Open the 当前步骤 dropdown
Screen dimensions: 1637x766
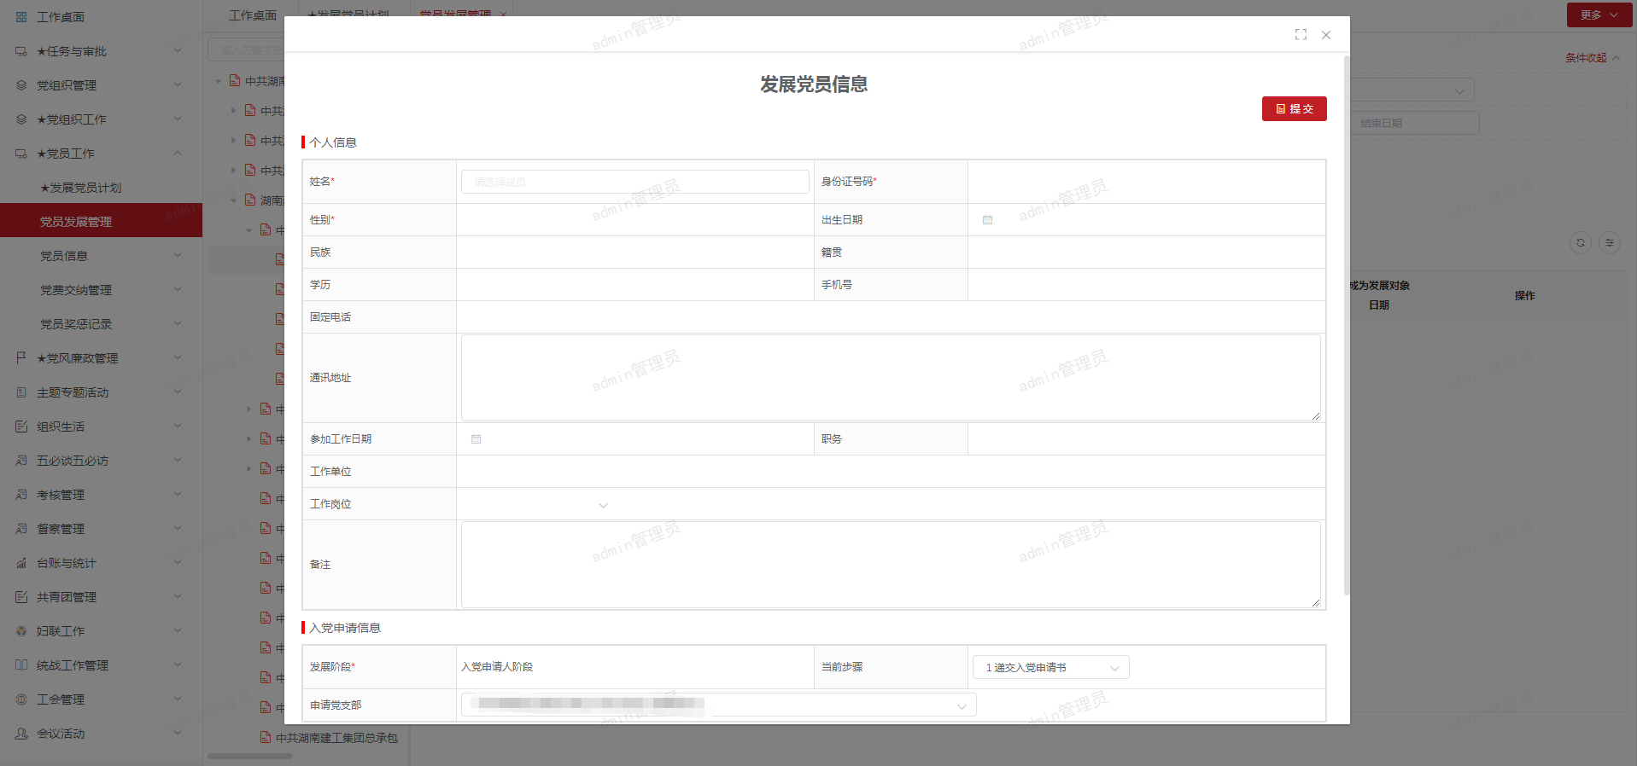tap(1051, 667)
